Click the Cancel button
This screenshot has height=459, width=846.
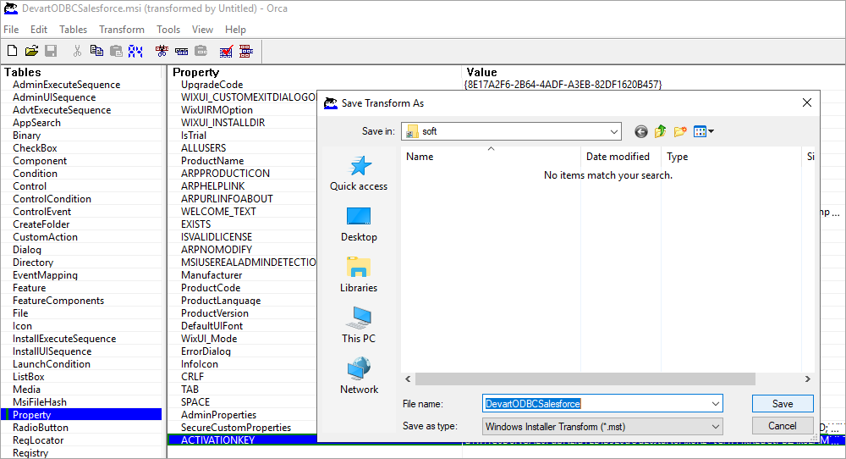coord(783,426)
